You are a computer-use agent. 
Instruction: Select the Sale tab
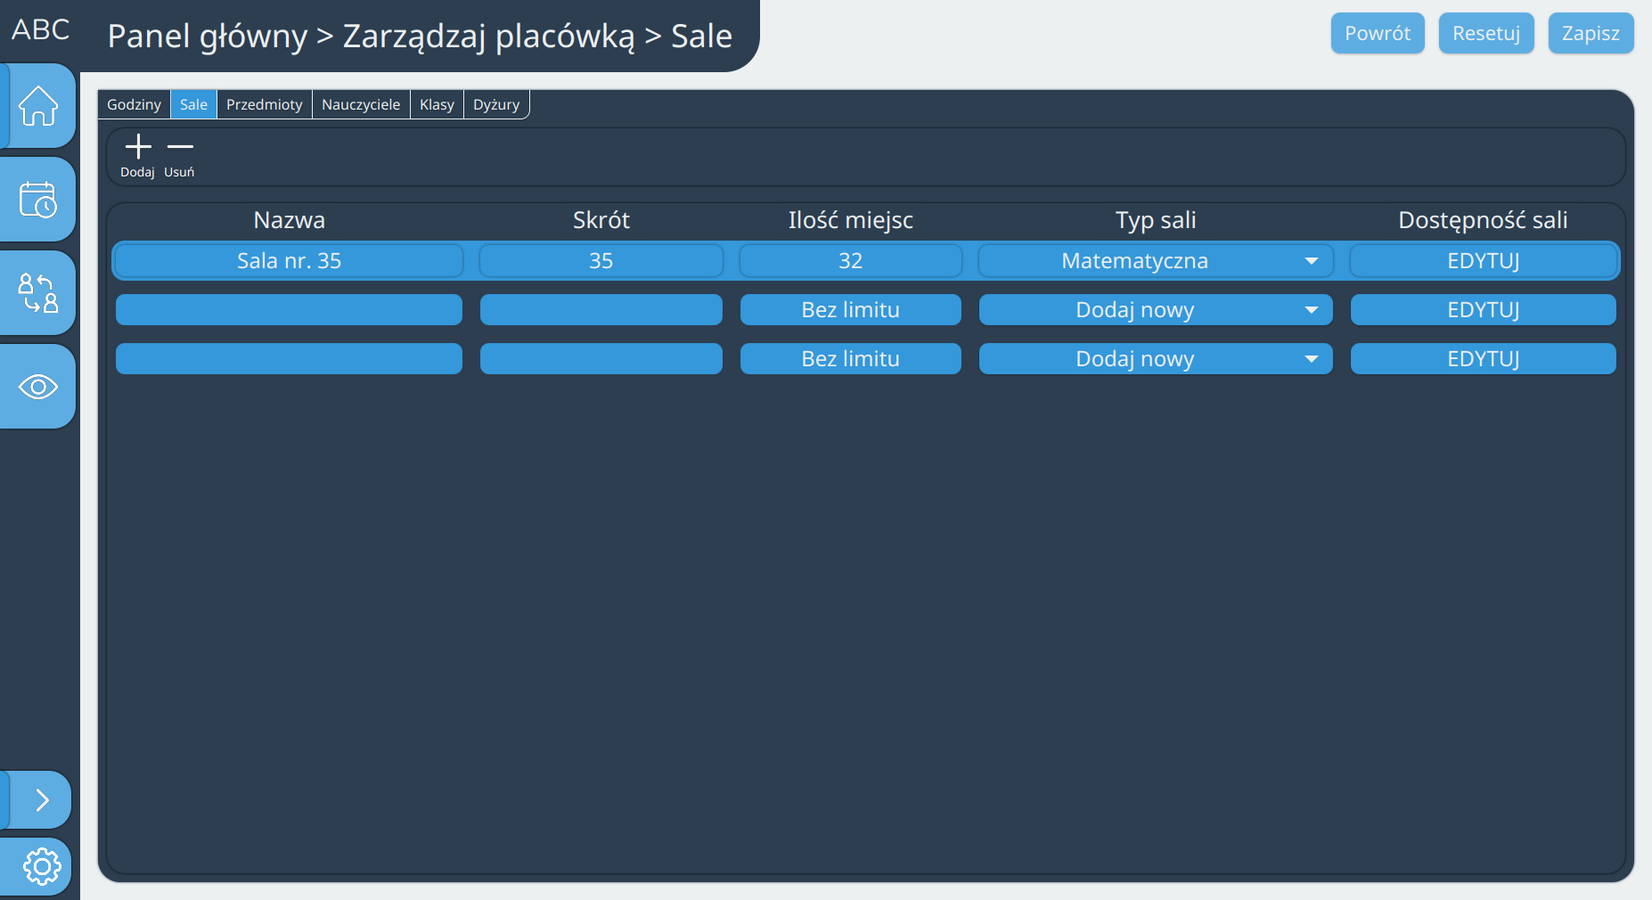(x=193, y=104)
